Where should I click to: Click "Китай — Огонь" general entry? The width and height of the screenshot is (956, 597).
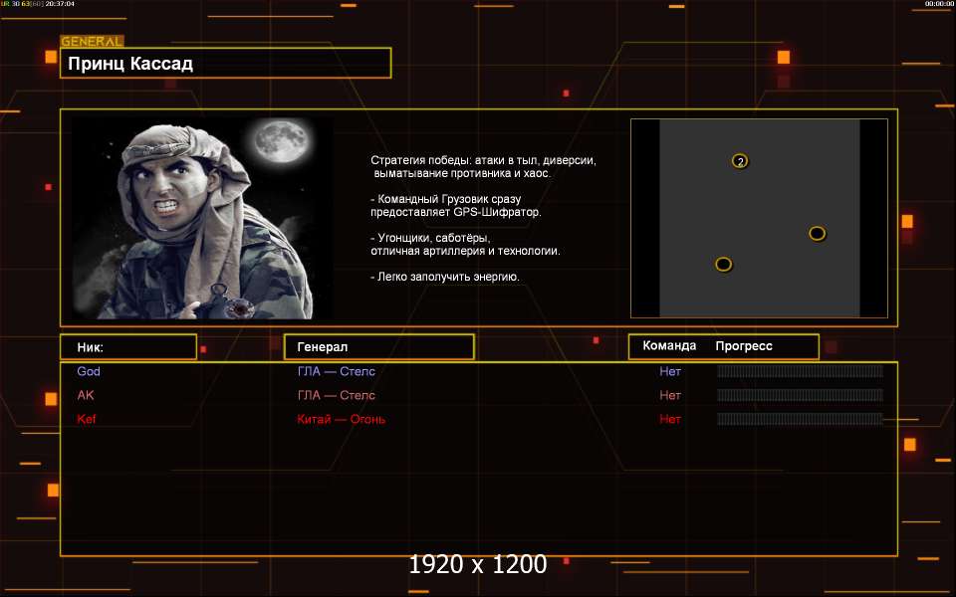pos(341,420)
